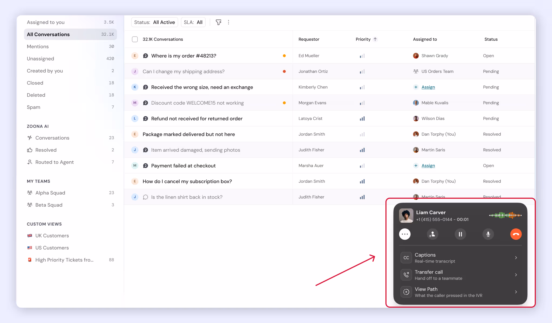
Task: End the call with red hang-up button
Action: click(516, 234)
